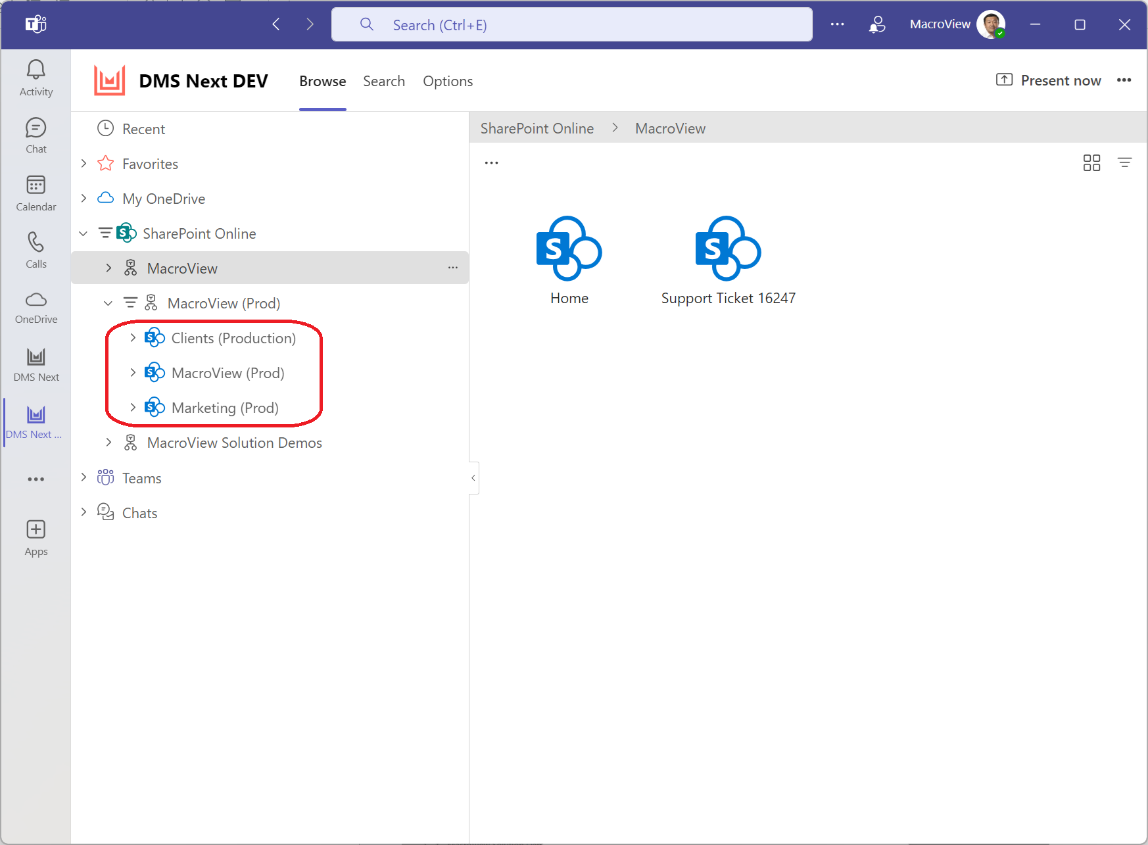Click the DMS Next DEV logo
The height and width of the screenshot is (845, 1148).
109,81
